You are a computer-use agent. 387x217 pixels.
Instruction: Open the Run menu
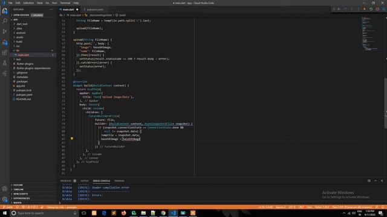[x=54, y=3]
